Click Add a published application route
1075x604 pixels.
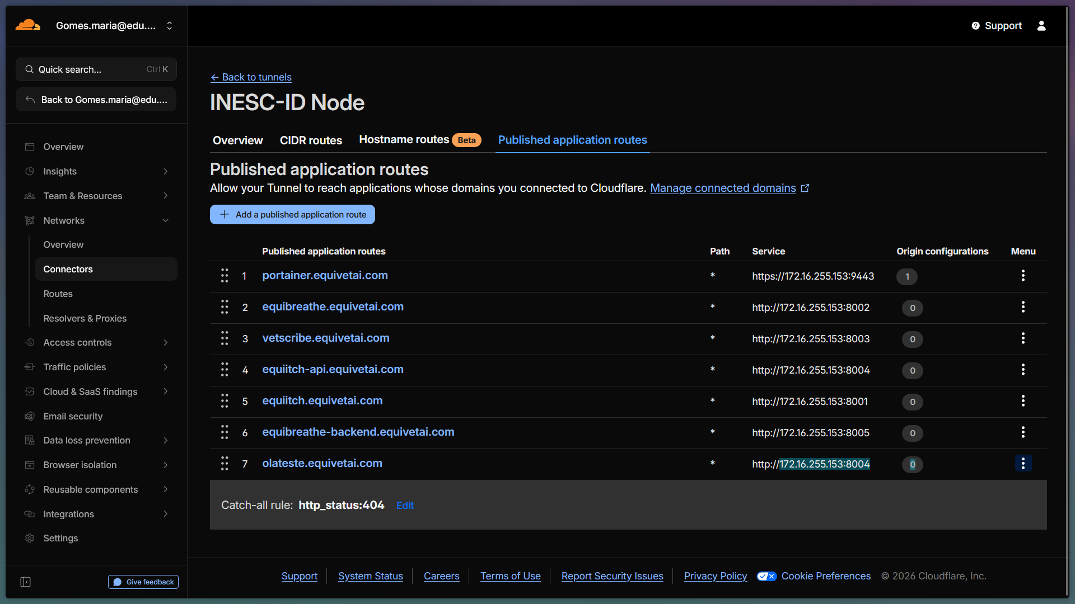coord(292,215)
